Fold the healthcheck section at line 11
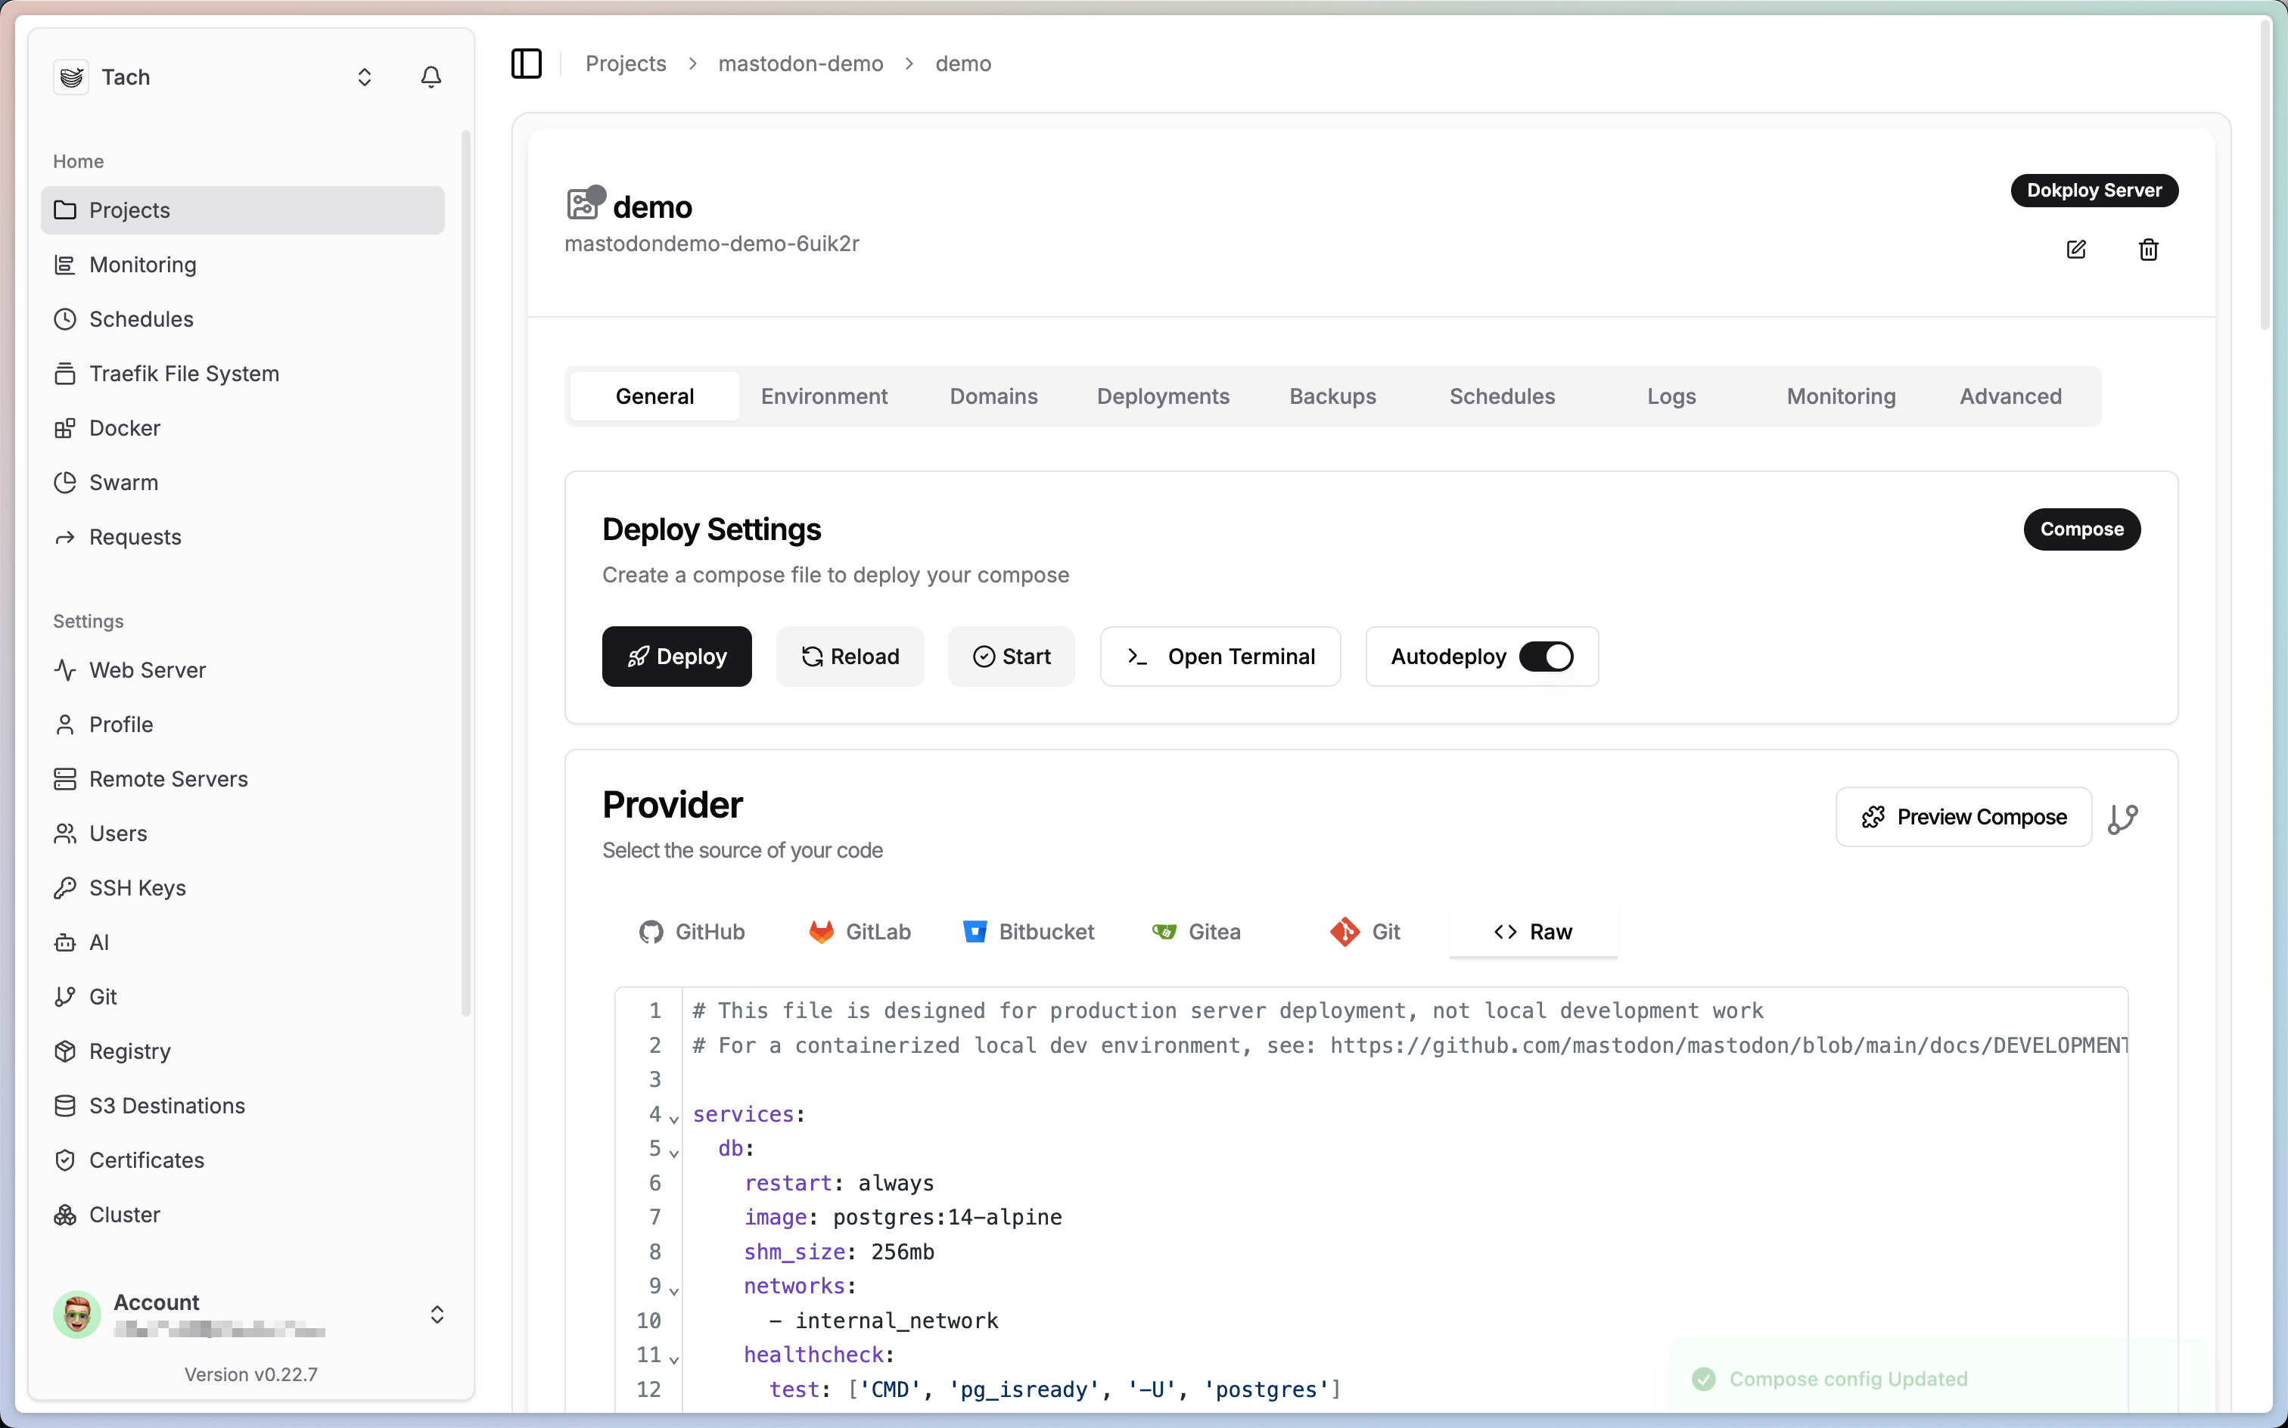The height and width of the screenshot is (1428, 2288). (x=673, y=1360)
